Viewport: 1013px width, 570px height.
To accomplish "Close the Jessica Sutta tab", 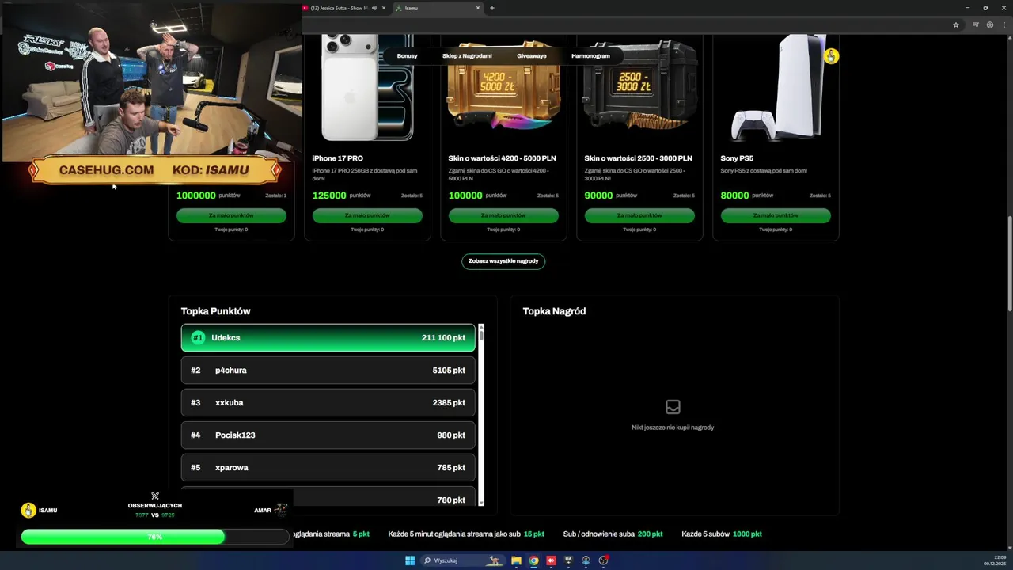I will click(x=384, y=8).
